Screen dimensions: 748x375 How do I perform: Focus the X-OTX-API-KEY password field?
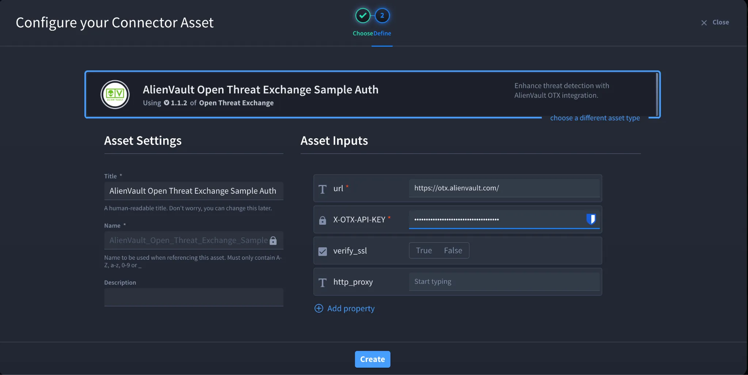[x=504, y=219]
